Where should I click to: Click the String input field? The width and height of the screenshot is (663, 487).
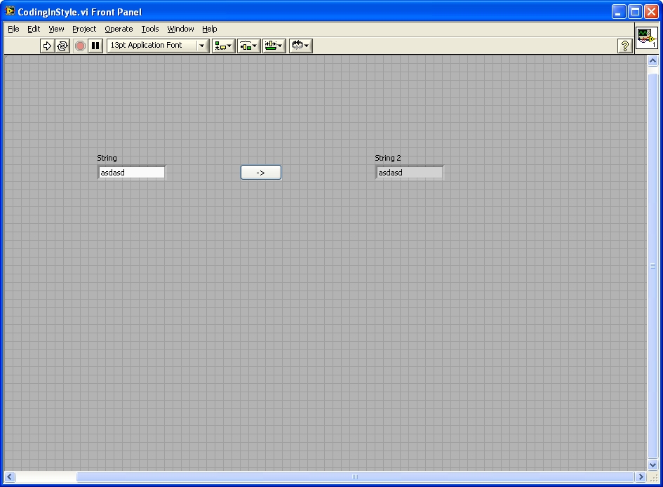point(131,173)
